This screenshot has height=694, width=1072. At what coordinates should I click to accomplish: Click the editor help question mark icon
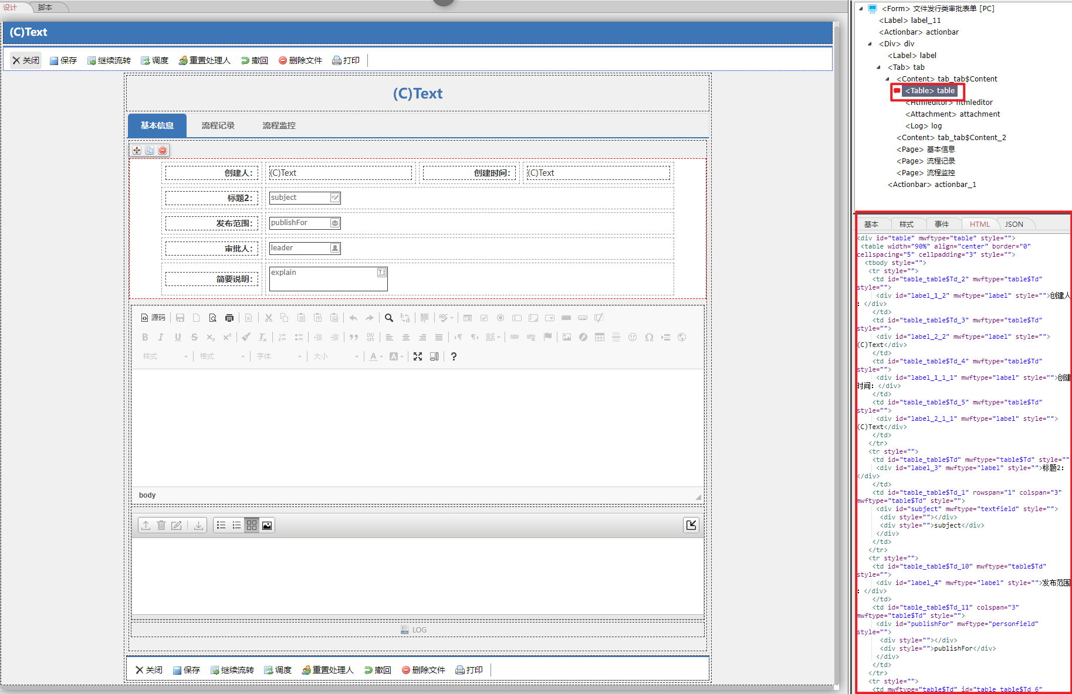[x=454, y=356]
